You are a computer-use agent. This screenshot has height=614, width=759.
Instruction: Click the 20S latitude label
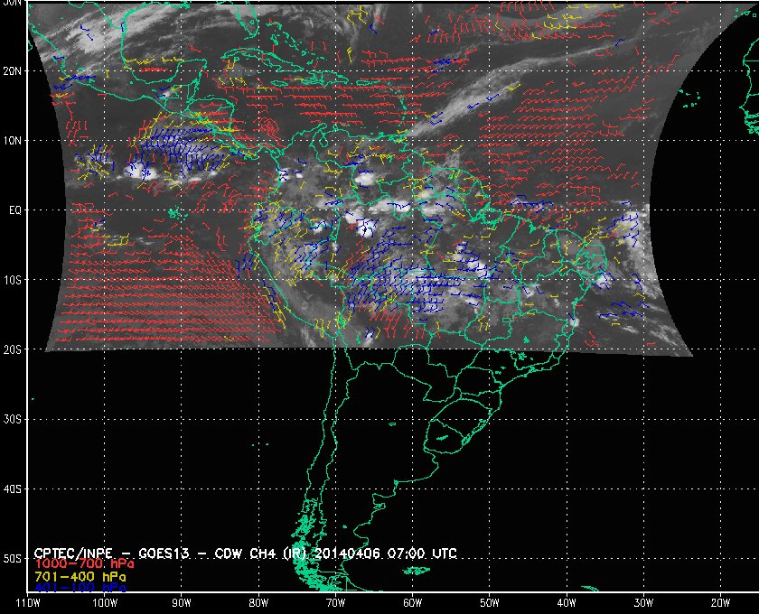pyautogui.click(x=13, y=349)
